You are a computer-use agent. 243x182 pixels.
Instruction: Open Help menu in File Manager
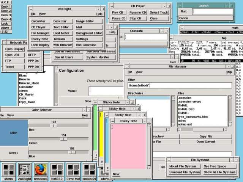click(x=229, y=72)
